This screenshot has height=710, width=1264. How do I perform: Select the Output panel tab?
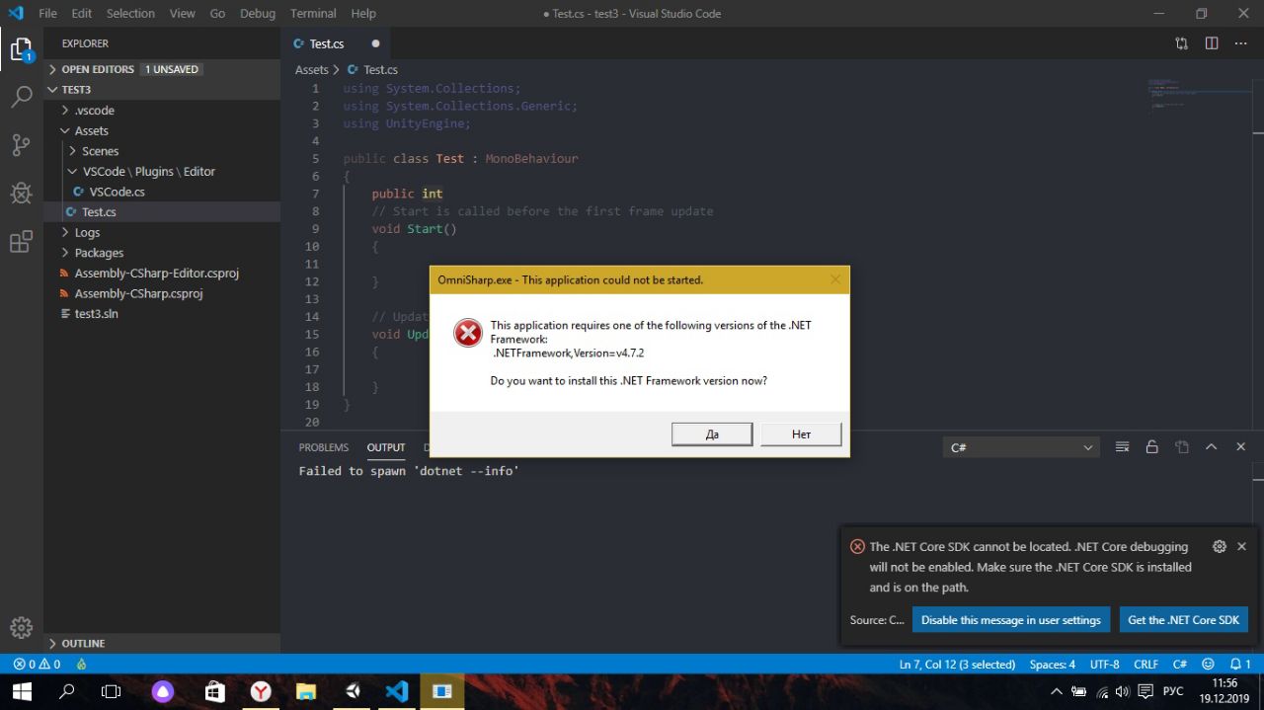386,447
